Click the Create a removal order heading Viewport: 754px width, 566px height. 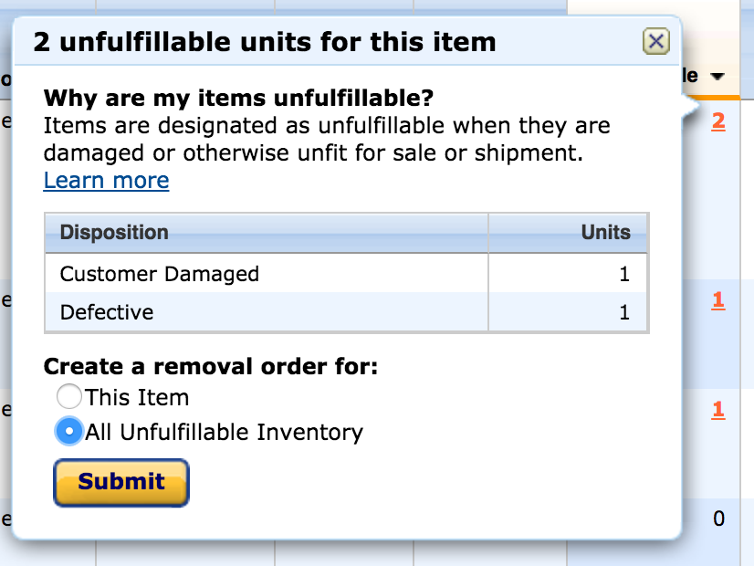[x=211, y=366]
